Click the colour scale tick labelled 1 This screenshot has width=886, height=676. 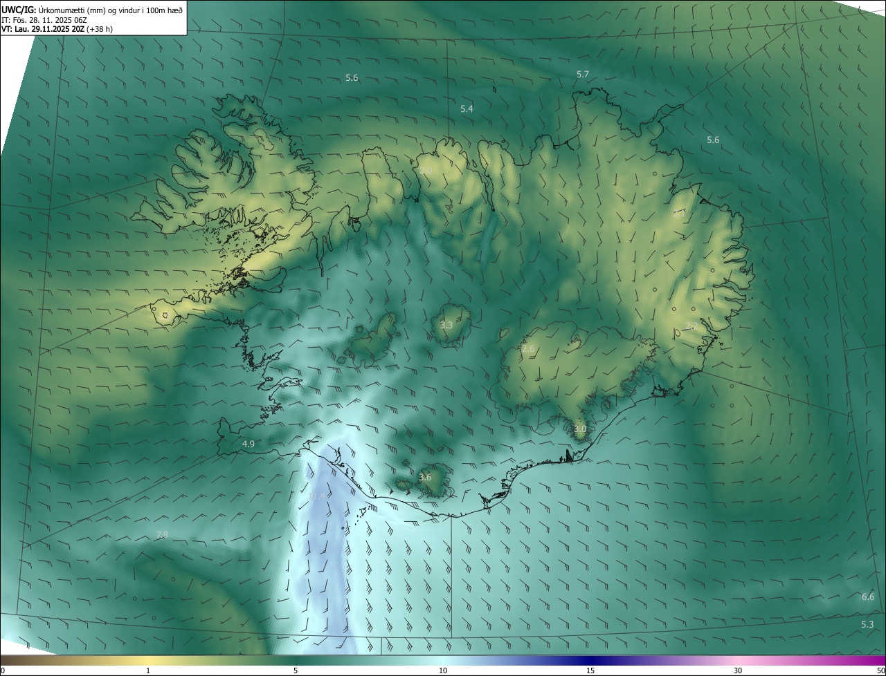coord(148,670)
